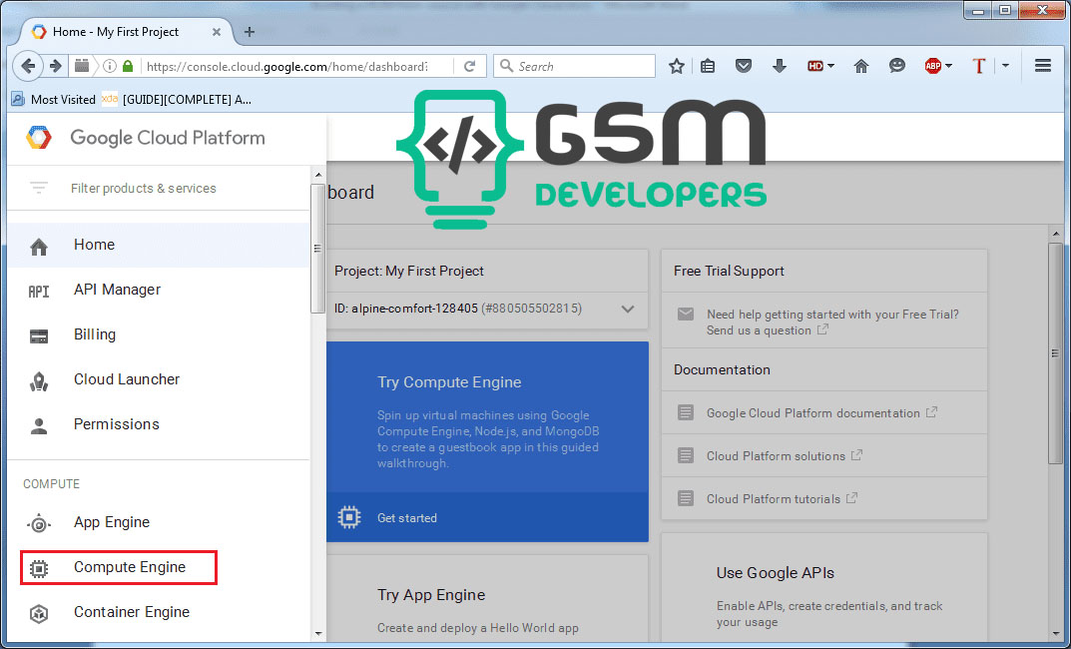Open the chat smiley face icon
The image size is (1071, 649).
click(x=897, y=66)
